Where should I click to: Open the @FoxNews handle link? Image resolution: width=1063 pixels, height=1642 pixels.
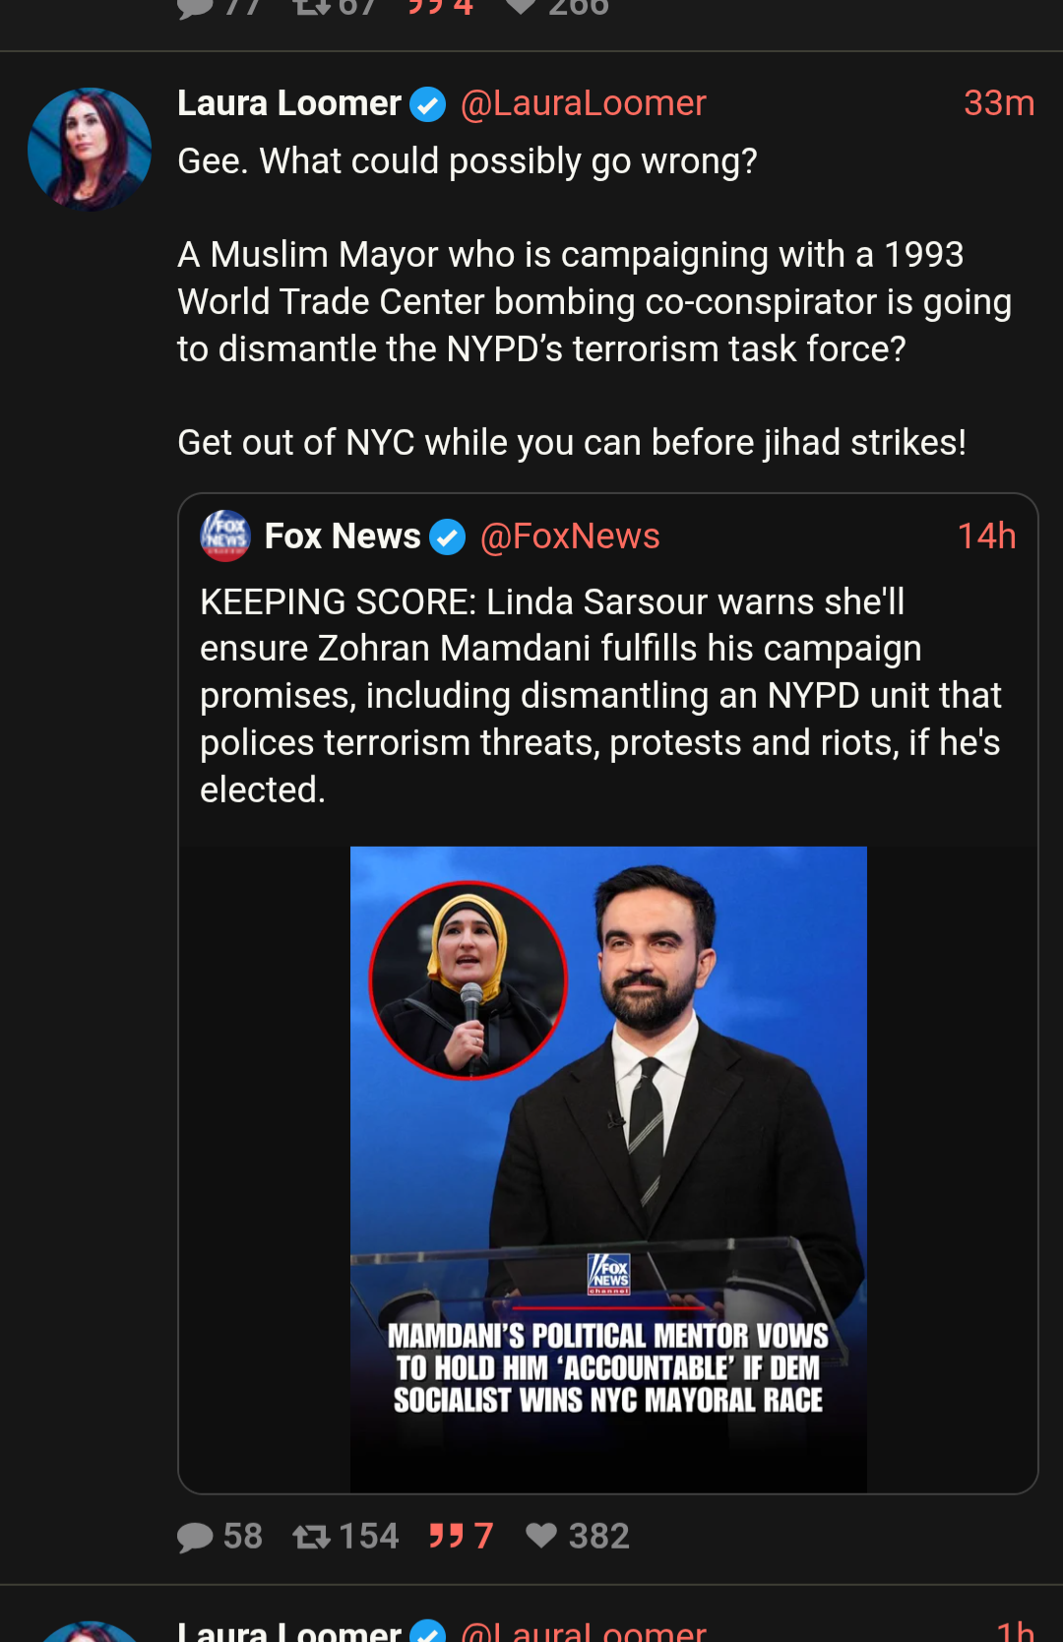click(x=570, y=537)
